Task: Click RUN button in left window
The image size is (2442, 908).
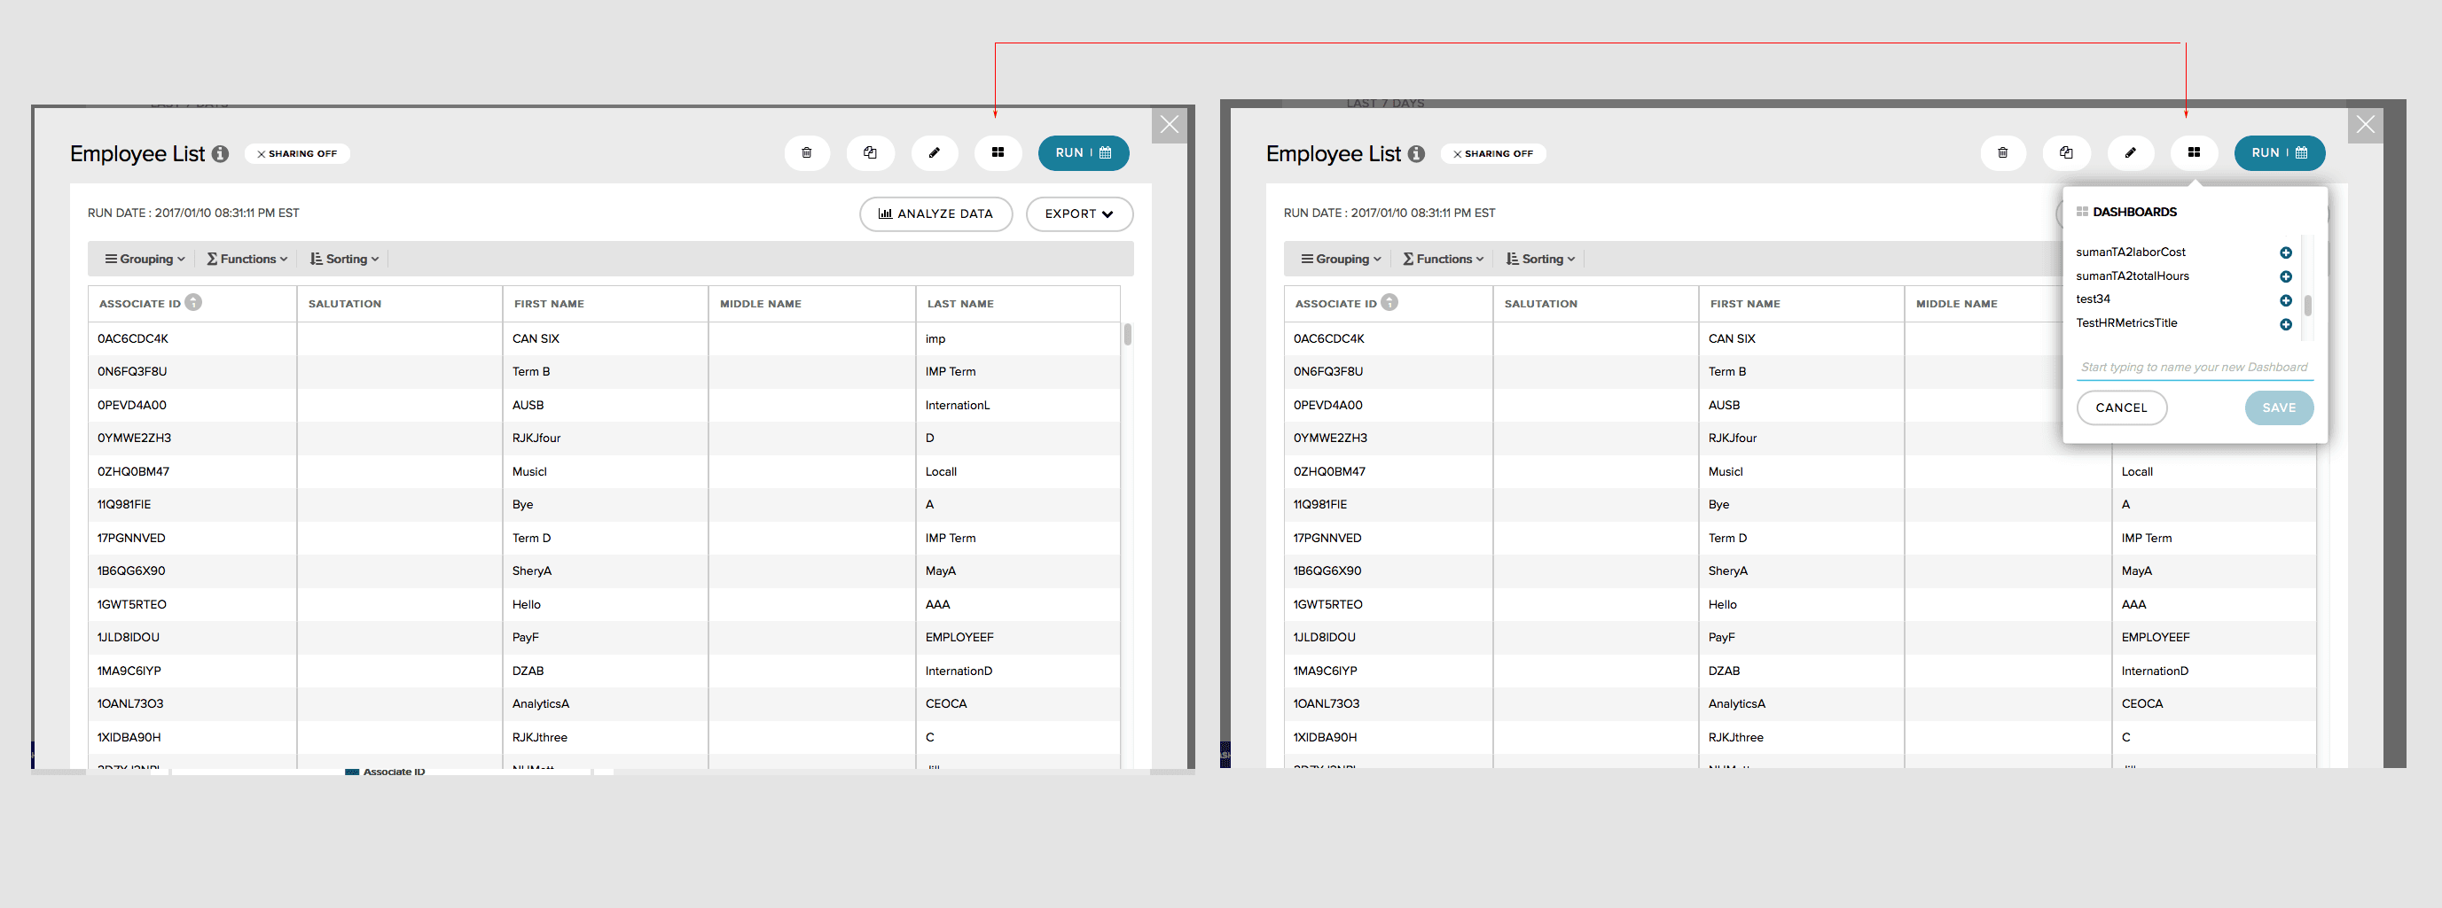Action: (1083, 152)
